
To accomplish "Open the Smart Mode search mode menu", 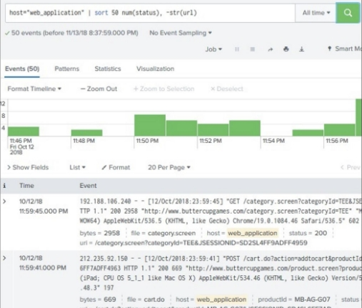I will (345, 49).
